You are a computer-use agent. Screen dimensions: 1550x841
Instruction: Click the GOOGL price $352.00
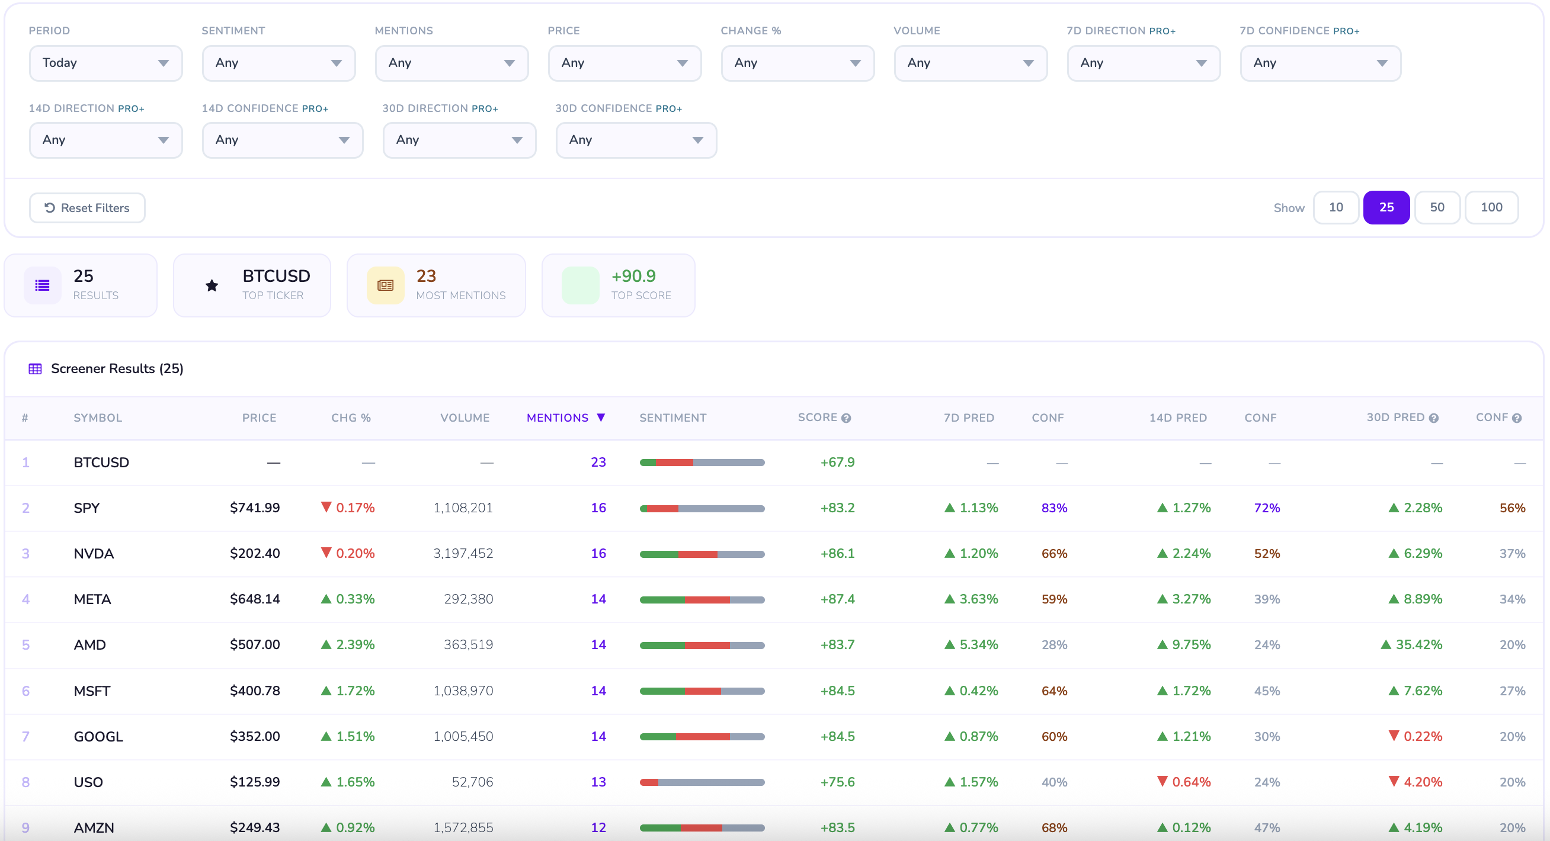click(x=255, y=737)
